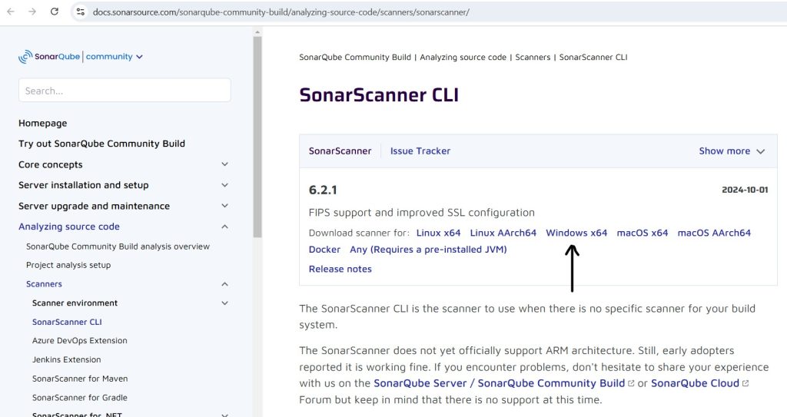Open SonarScanner for Gradle page

pyautogui.click(x=80, y=398)
